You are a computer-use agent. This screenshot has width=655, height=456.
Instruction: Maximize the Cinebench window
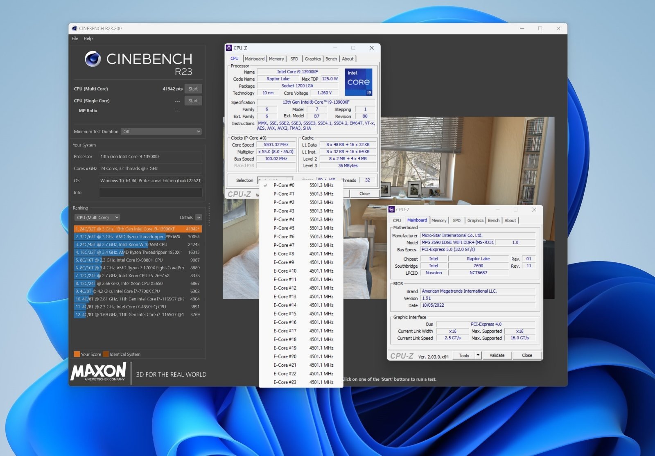click(540, 28)
